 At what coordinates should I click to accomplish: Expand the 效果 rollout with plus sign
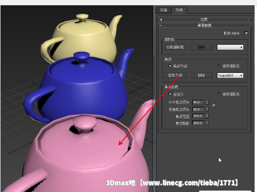pyautogui.click(x=204, y=19)
